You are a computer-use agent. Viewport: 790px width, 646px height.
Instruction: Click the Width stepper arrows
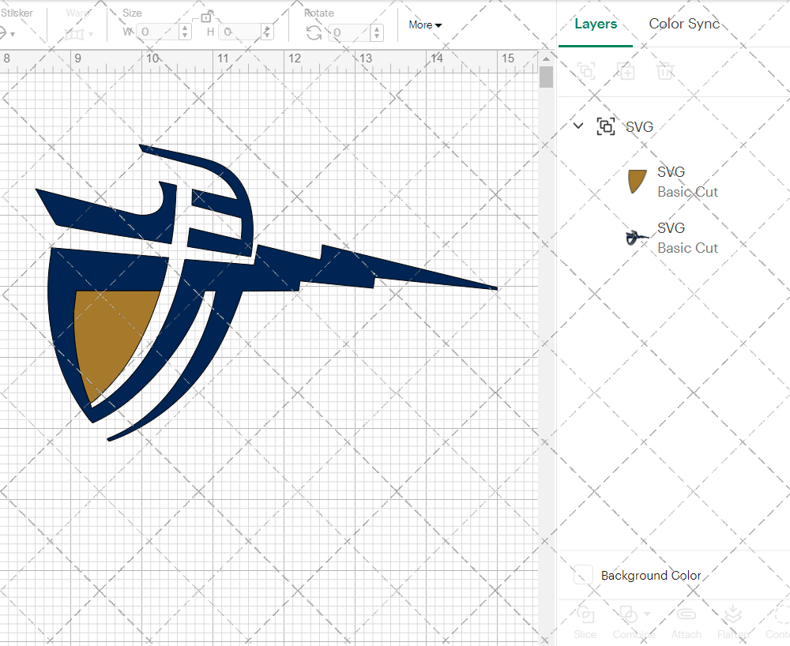point(185,32)
